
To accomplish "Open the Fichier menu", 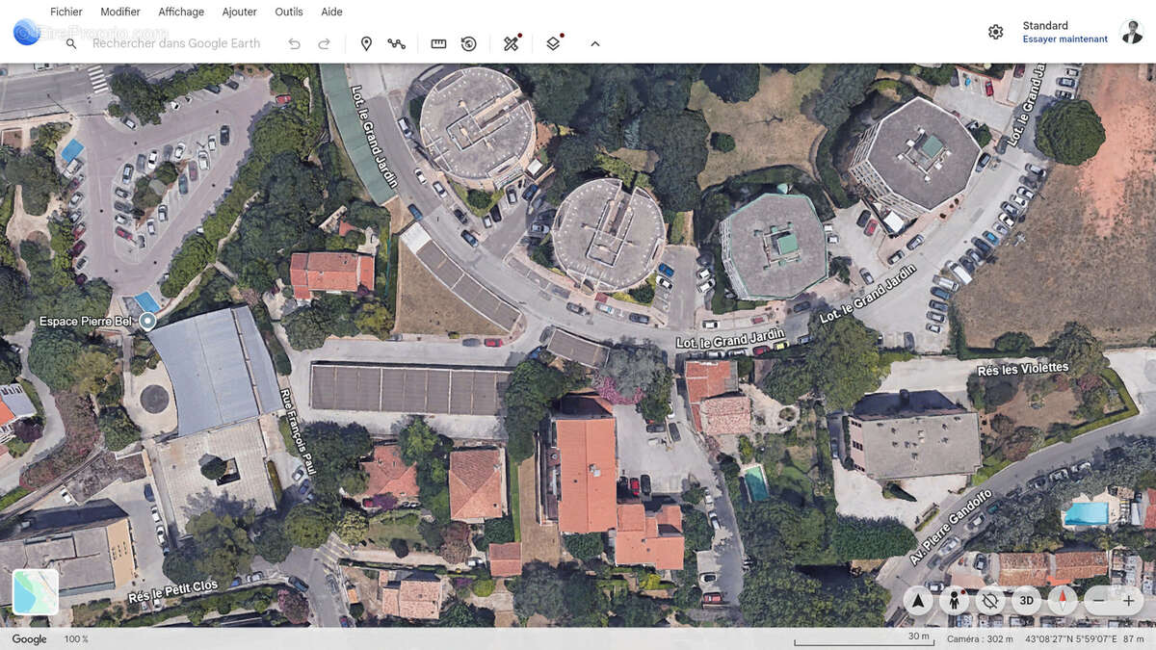I will pyautogui.click(x=66, y=12).
